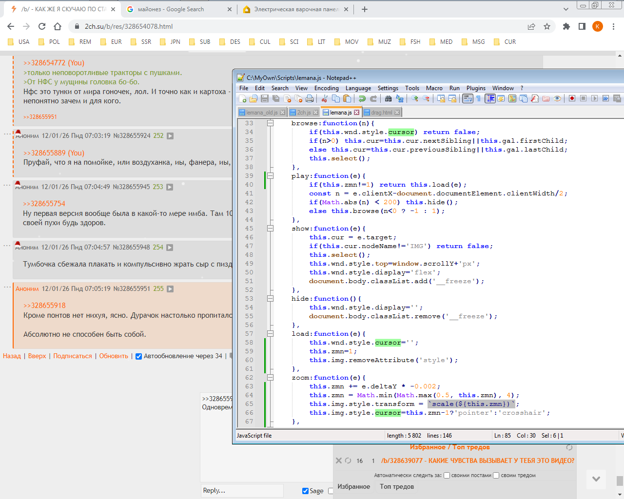
Task: Click the Cut scissors icon
Action: point(324,98)
